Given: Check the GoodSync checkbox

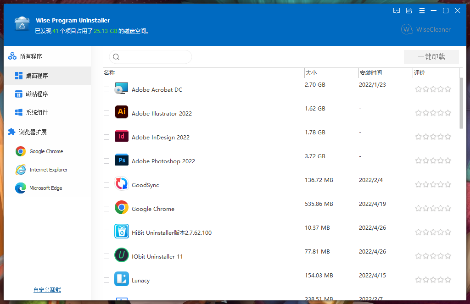Looking at the screenshot, I should (x=106, y=185).
